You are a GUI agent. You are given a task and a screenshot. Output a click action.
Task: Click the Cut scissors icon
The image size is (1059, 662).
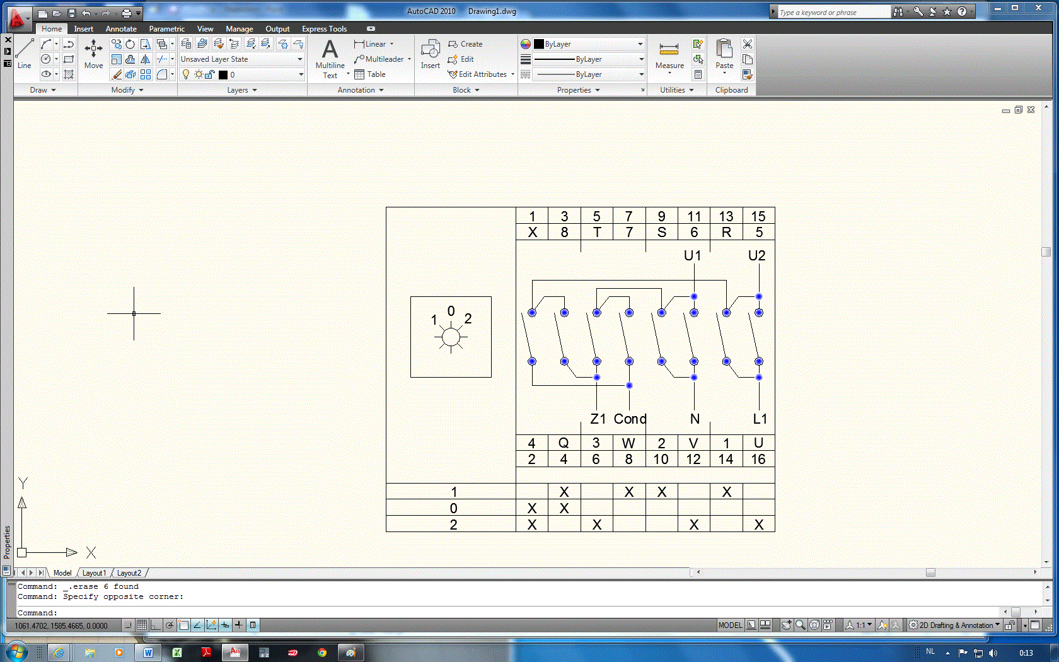(748, 44)
